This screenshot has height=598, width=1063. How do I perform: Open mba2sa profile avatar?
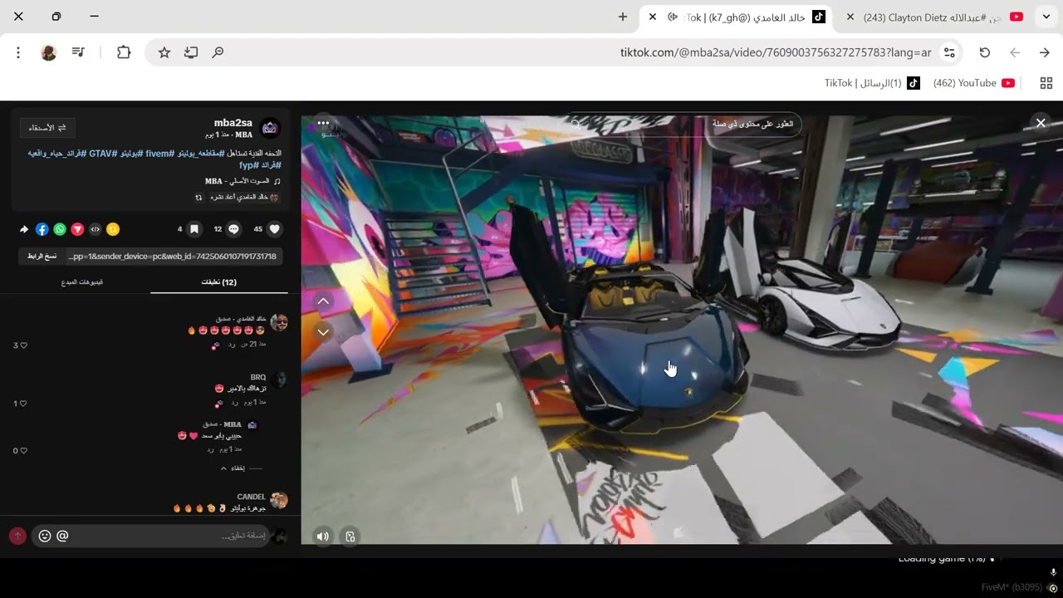point(270,128)
